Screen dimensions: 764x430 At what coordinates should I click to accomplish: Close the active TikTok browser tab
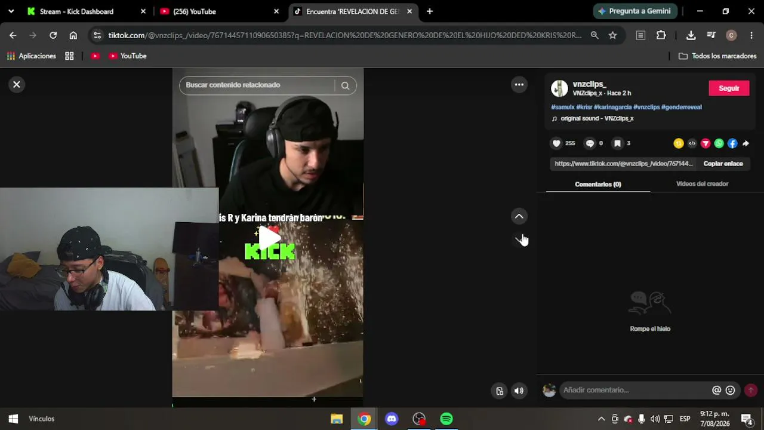tap(409, 11)
